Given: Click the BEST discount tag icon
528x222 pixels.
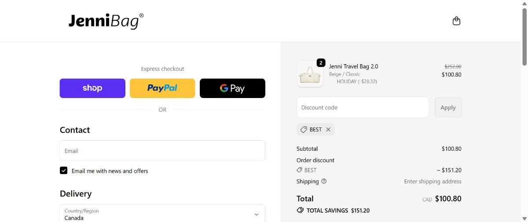Looking at the screenshot, I should (x=304, y=129).
